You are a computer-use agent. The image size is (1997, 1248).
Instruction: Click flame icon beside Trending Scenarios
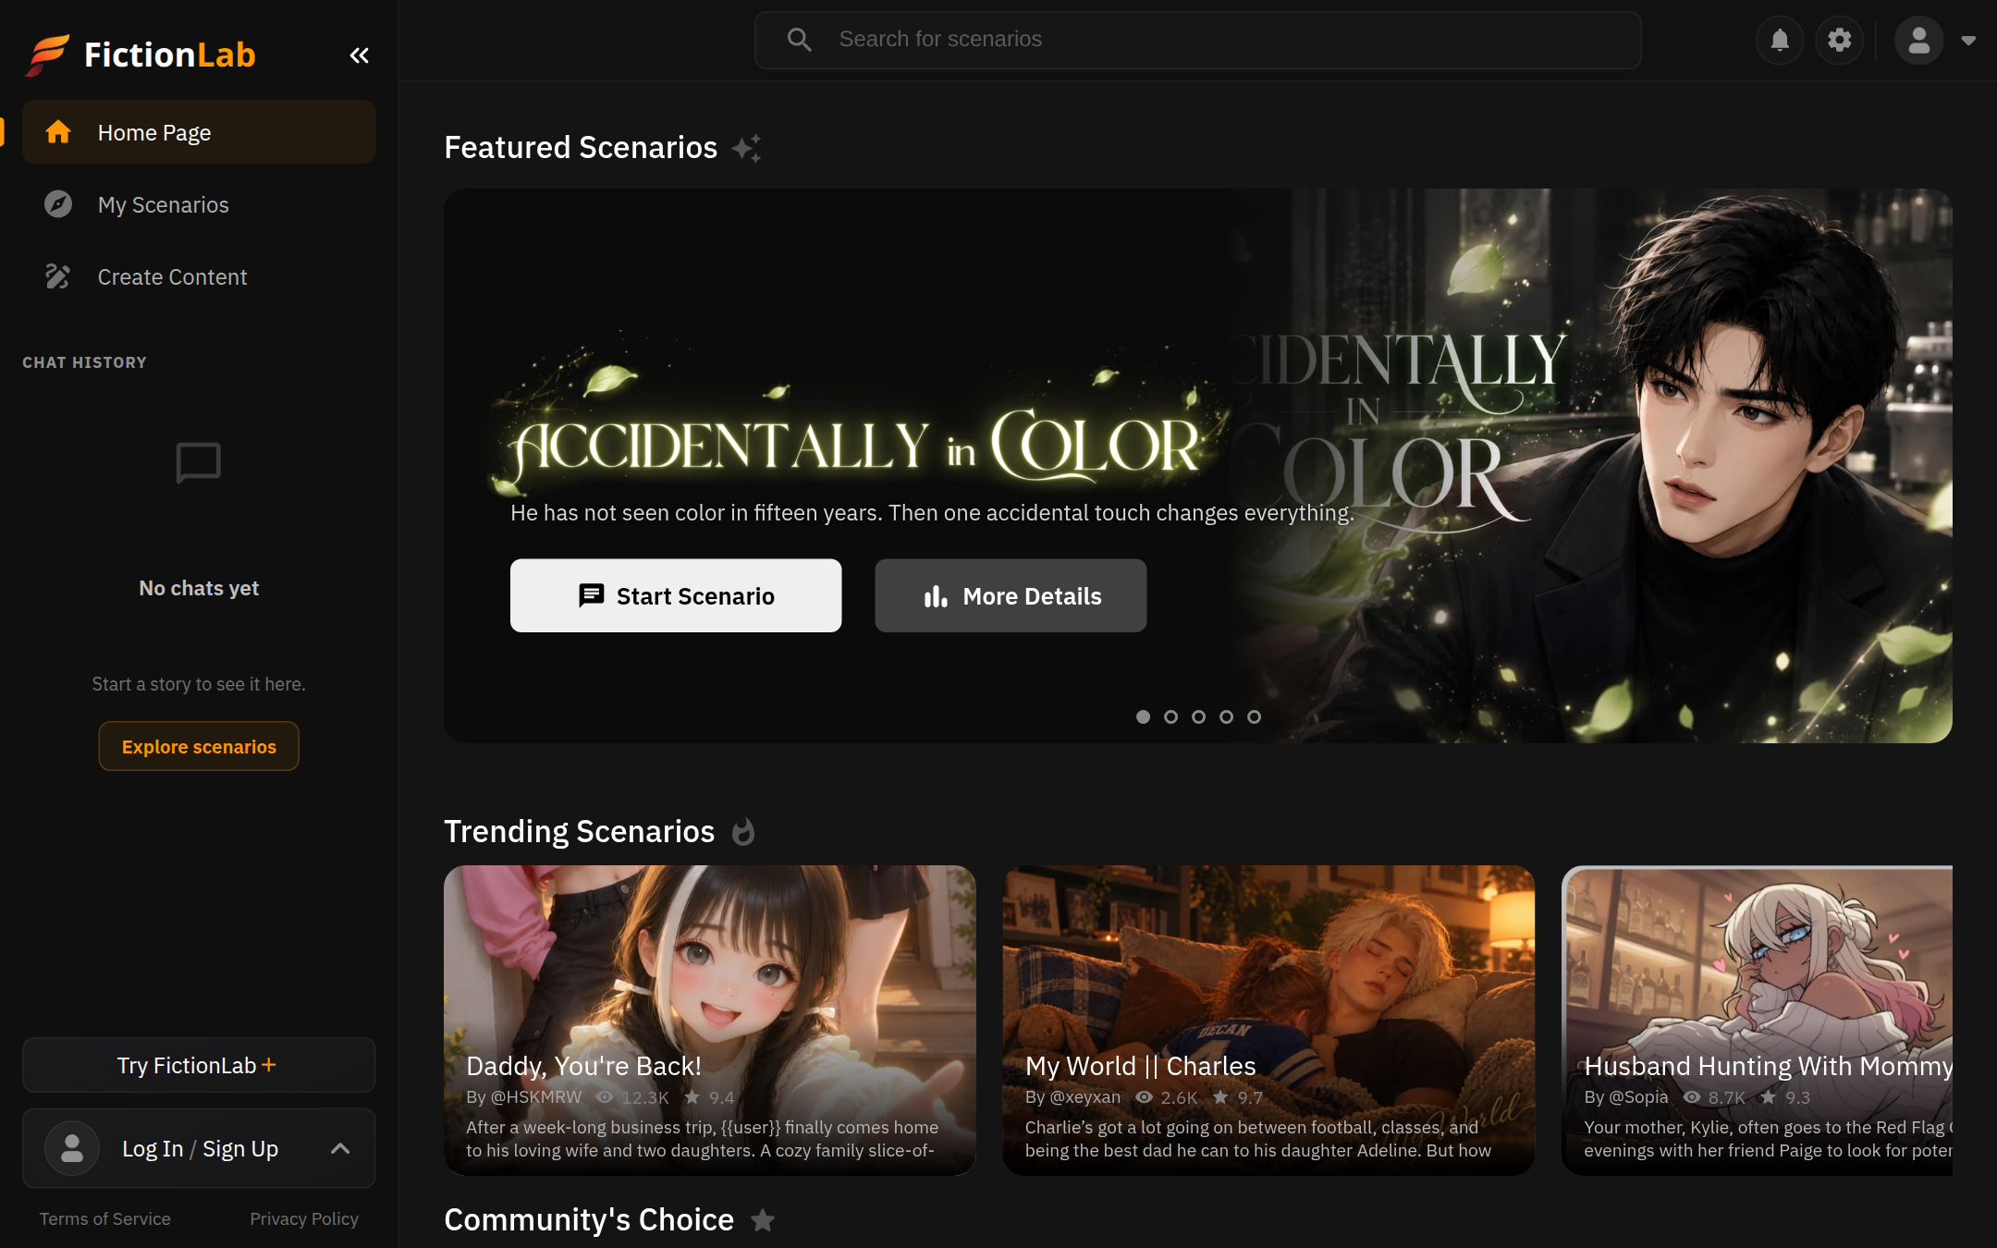[x=743, y=832]
